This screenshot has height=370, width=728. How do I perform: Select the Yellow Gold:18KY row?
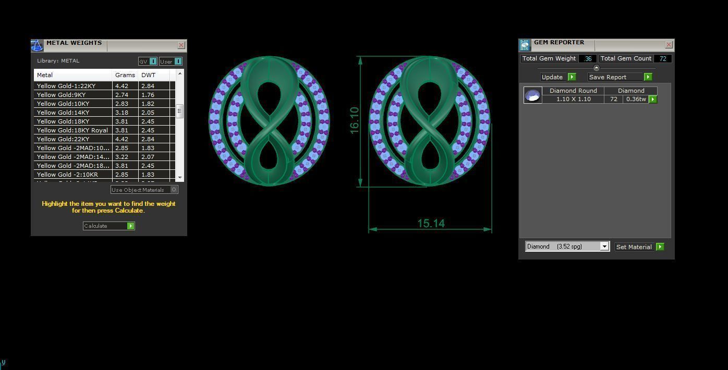coord(104,121)
